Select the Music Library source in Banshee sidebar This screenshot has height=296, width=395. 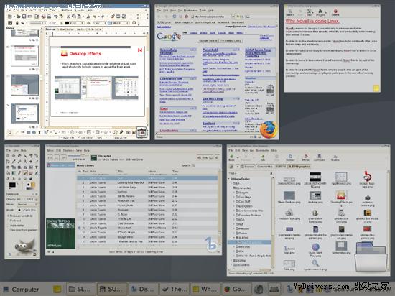61,165
